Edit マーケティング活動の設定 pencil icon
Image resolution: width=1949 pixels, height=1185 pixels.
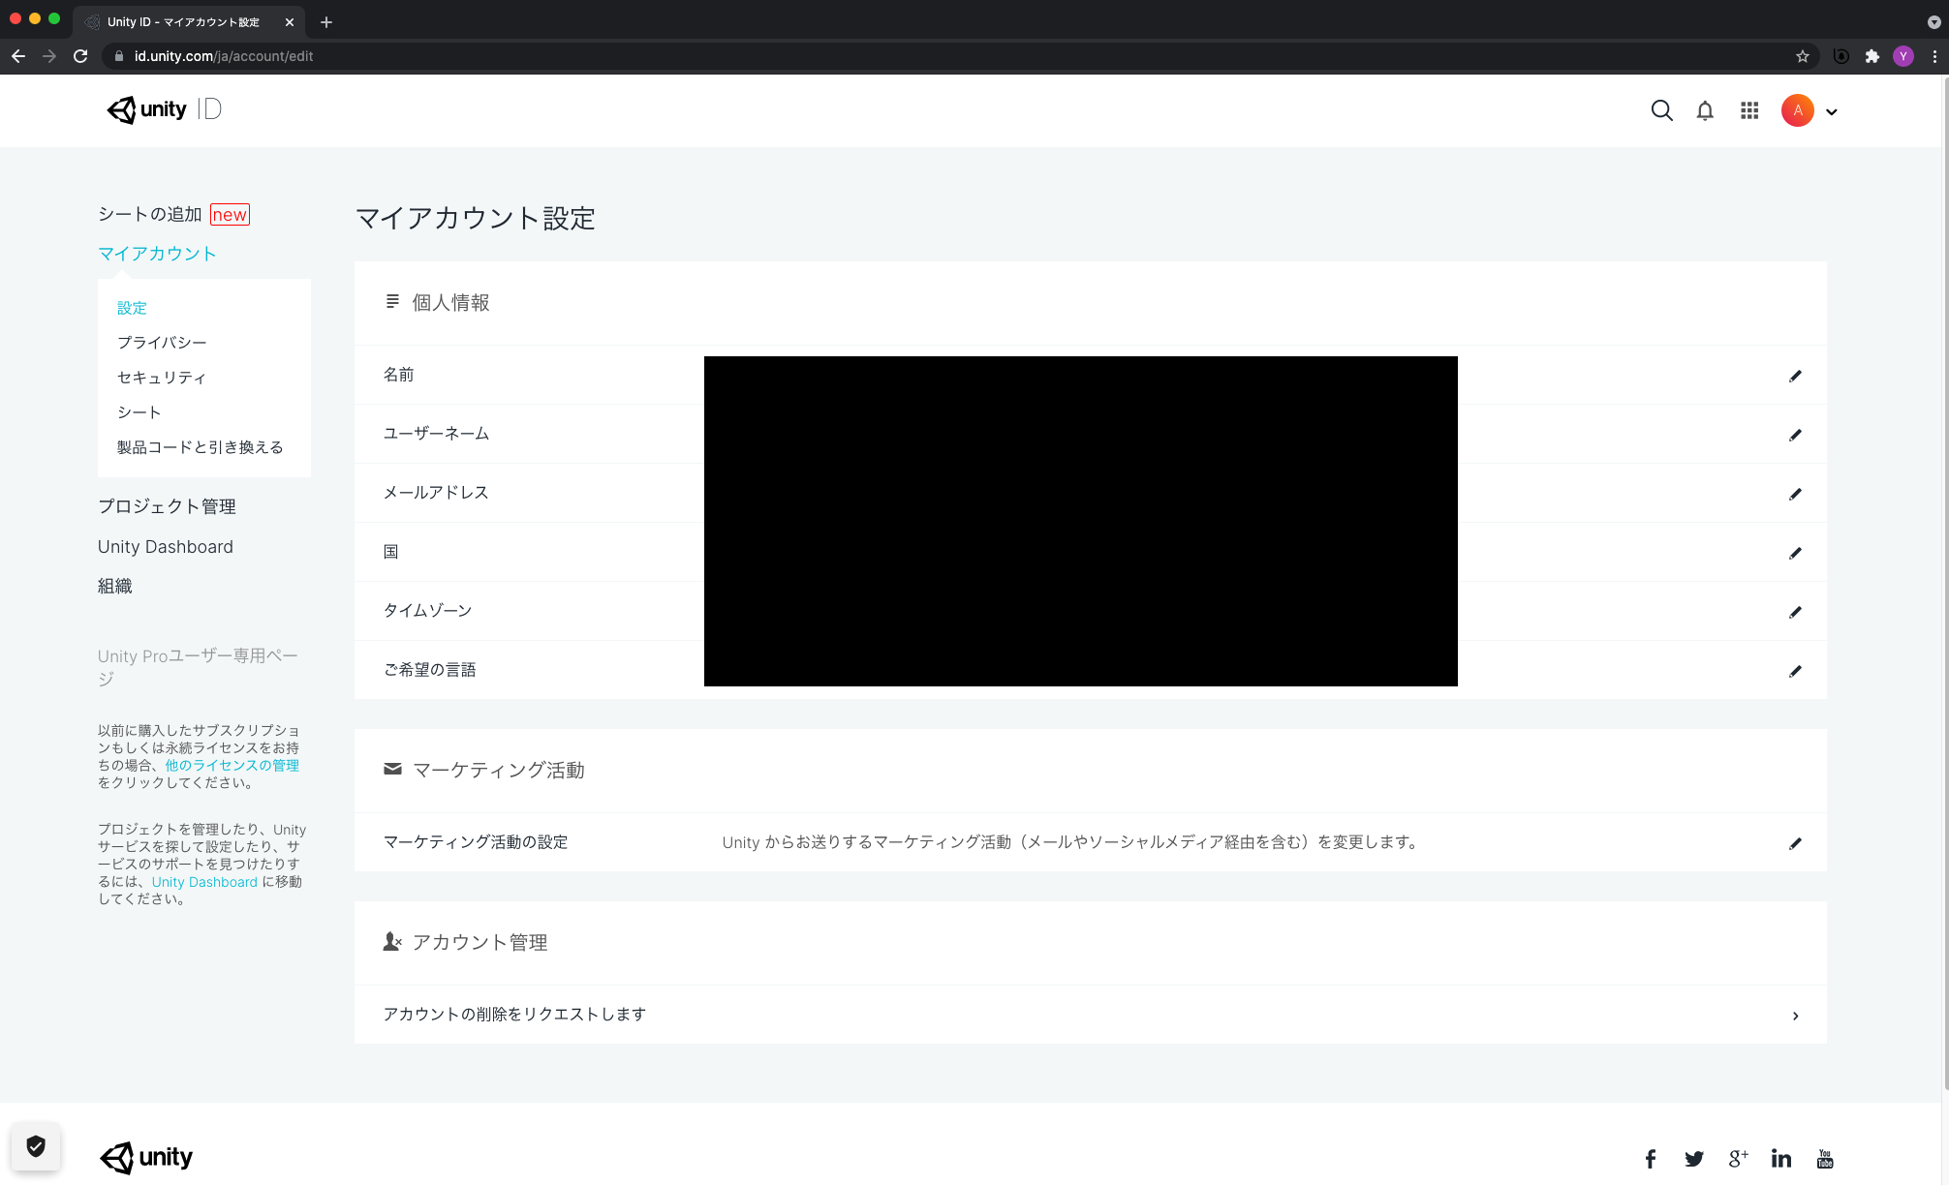coord(1795,843)
